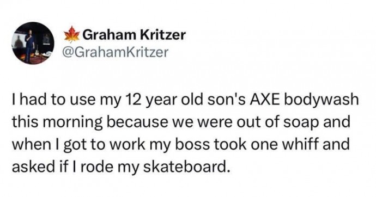Click the word bodywash in the tweet
Screen dimensions: 376x197
[x=321, y=101]
